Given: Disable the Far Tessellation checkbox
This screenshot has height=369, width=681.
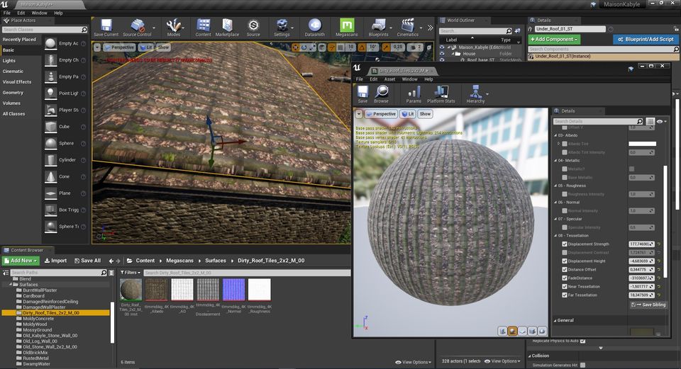Looking at the screenshot, I should click(x=565, y=295).
